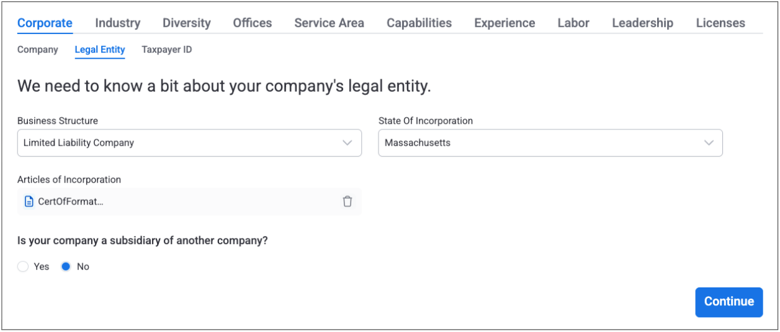Viewport: 780px width, 332px height.
Task: Expand the State Of Incorporation dropdown
Action: point(550,143)
